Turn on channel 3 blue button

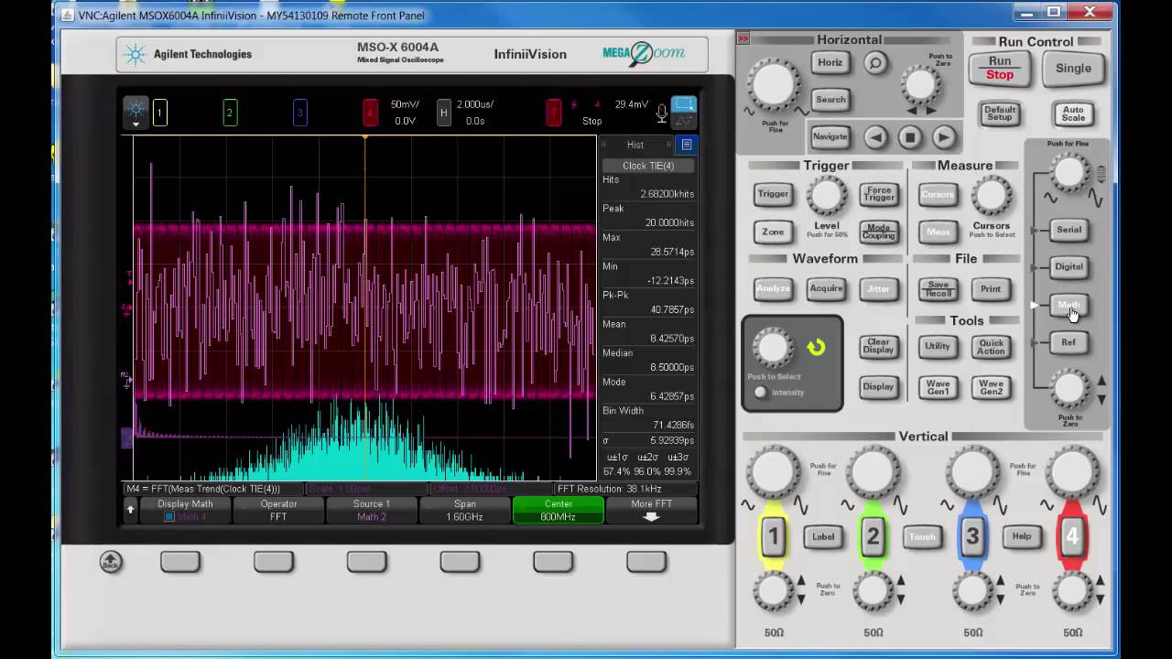pos(972,536)
